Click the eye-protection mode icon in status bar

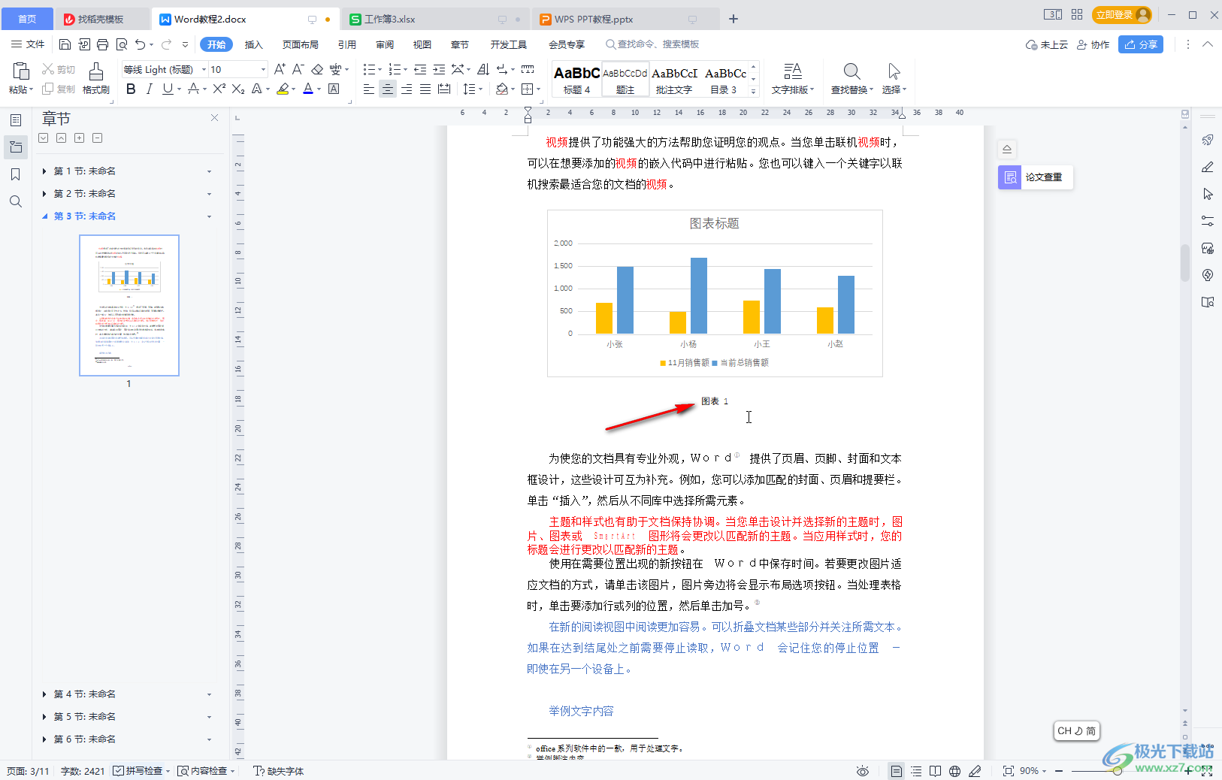point(863,771)
